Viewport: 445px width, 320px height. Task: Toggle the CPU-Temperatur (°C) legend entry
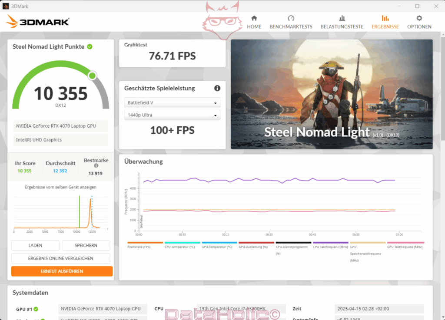pyautogui.click(x=182, y=245)
